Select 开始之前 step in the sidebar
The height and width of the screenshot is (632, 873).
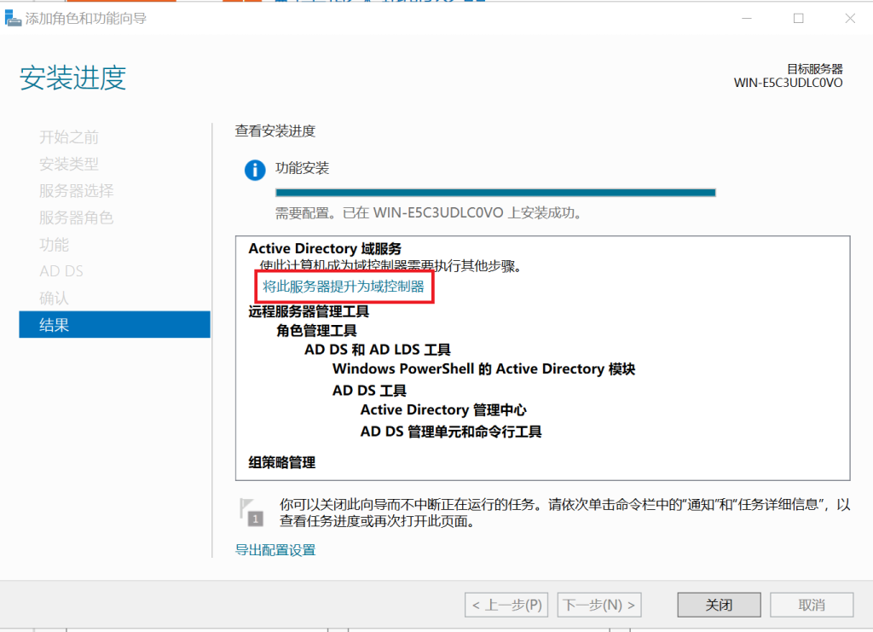(x=69, y=137)
